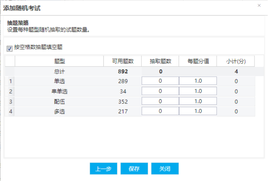
Task: Toggle the 按空格数抽题填空题 checkbox
Action: pos(10,47)
